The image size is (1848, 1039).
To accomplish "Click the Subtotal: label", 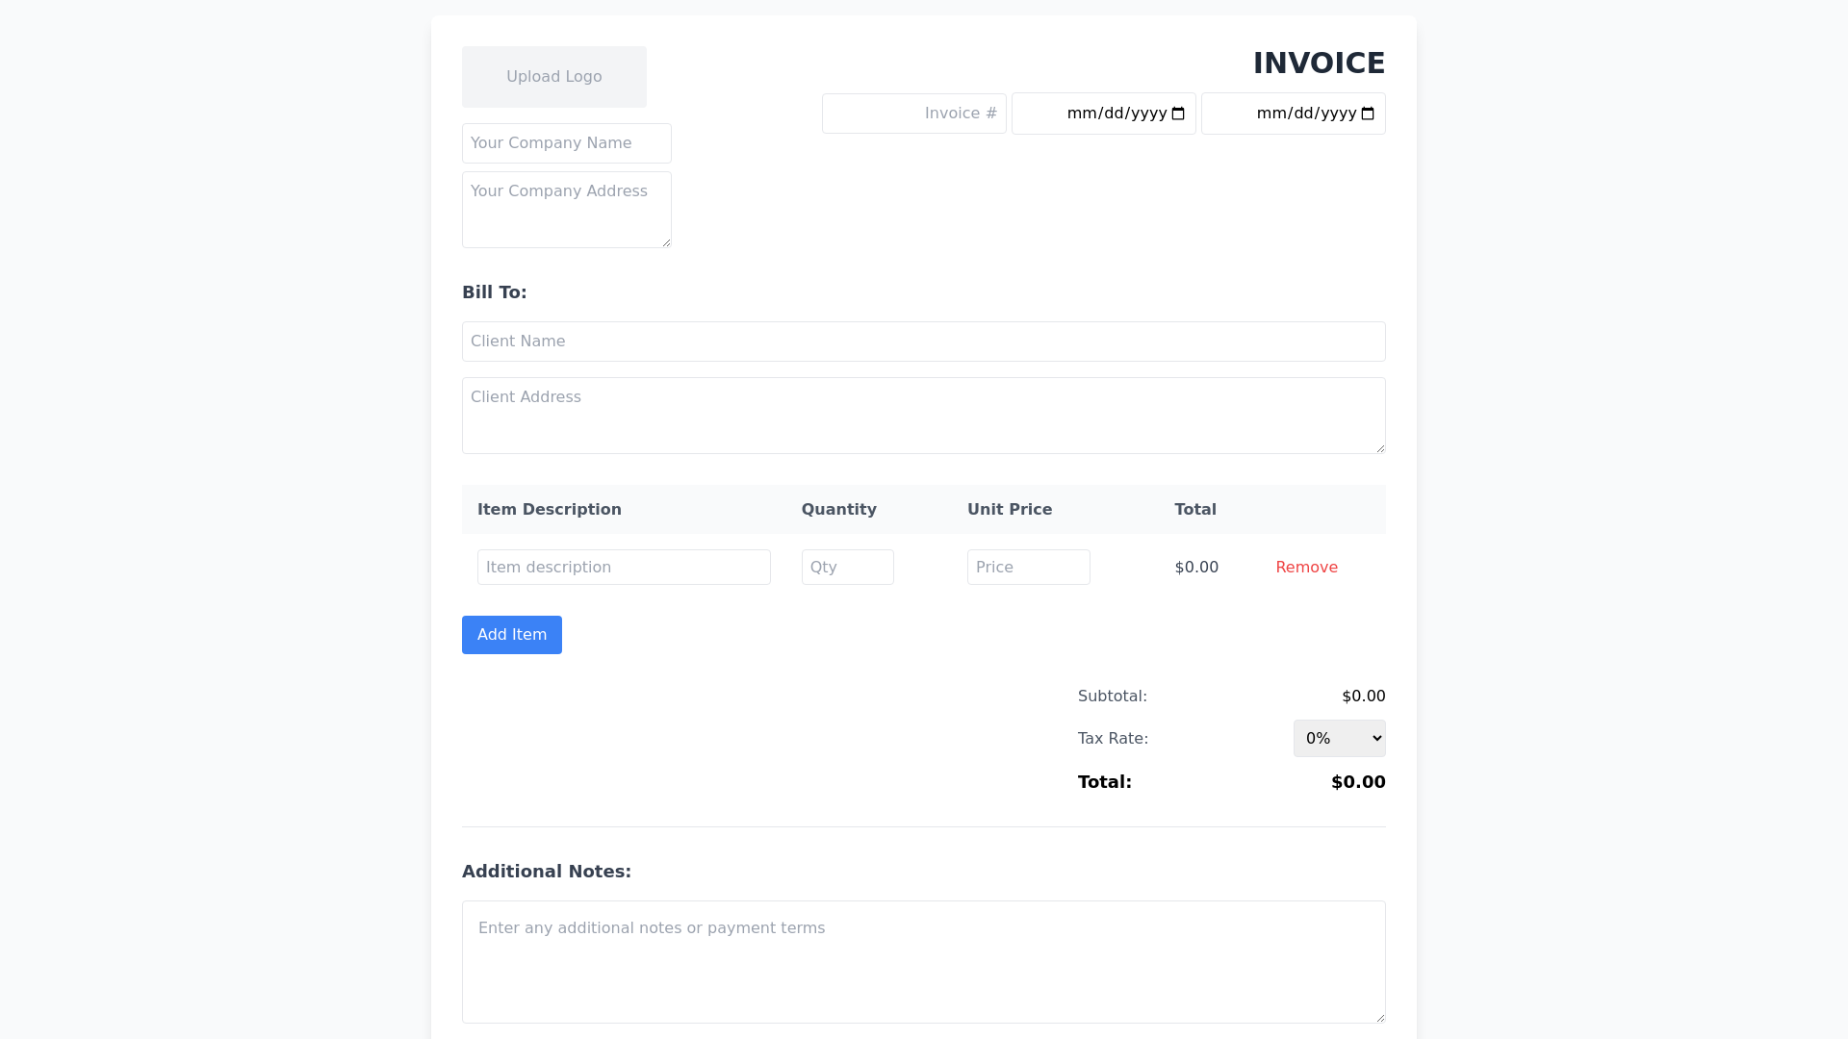I will pos(1113,697).
